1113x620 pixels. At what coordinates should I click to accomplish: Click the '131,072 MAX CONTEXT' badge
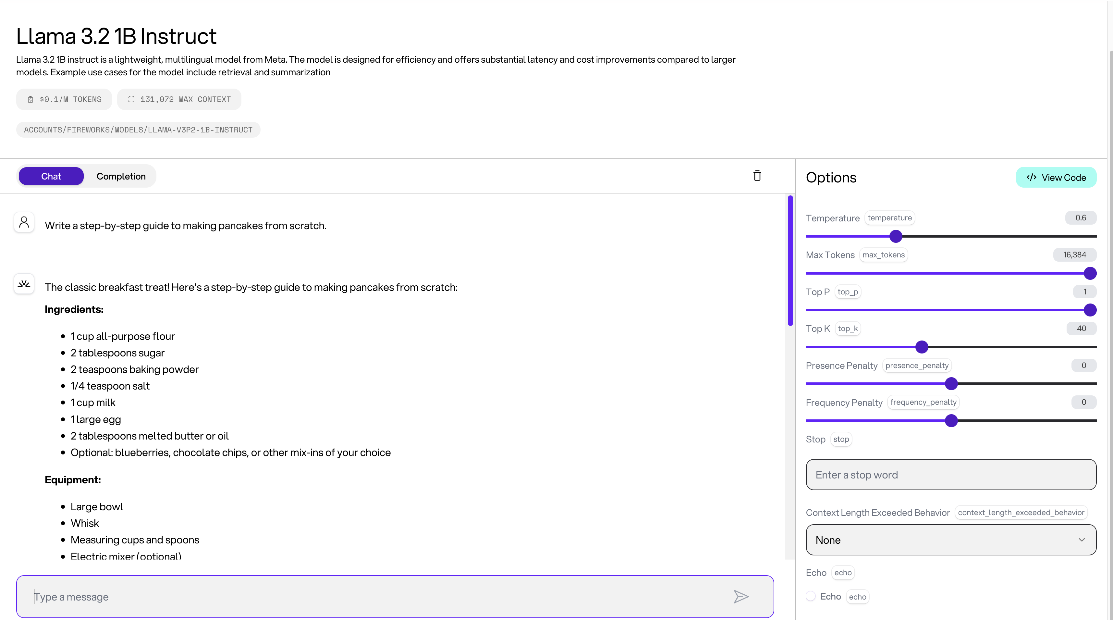179,99
